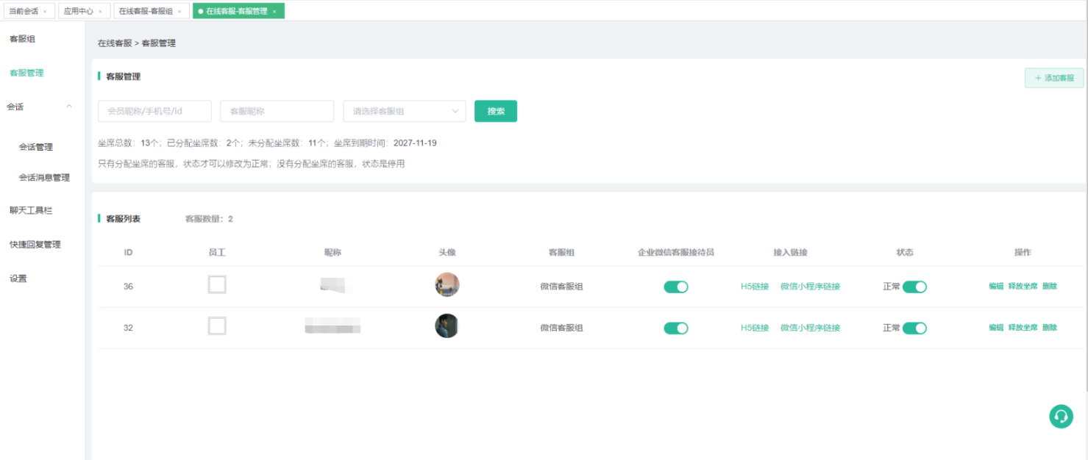Click the 会员昵称/手机号/id input field
This screenshot has height=460, width=1088.
tap(154, 111)
